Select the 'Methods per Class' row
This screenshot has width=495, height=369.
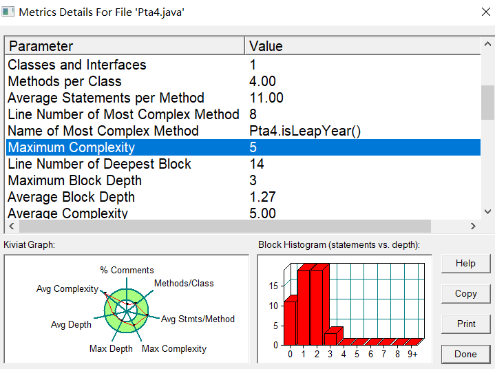click(x=244, y=81)
